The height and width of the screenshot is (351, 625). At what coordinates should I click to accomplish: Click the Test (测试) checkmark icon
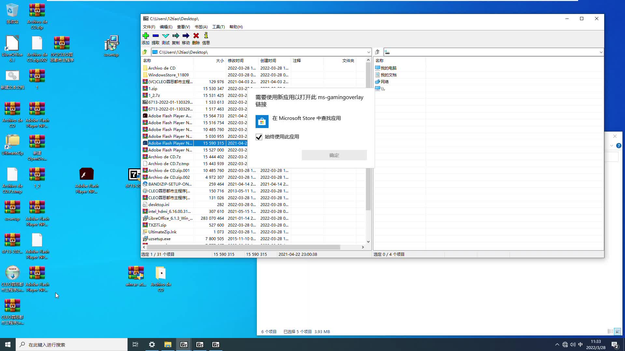[166, 36]
